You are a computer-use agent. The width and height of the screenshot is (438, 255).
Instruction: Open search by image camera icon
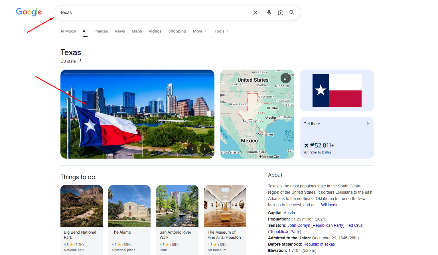281,13
